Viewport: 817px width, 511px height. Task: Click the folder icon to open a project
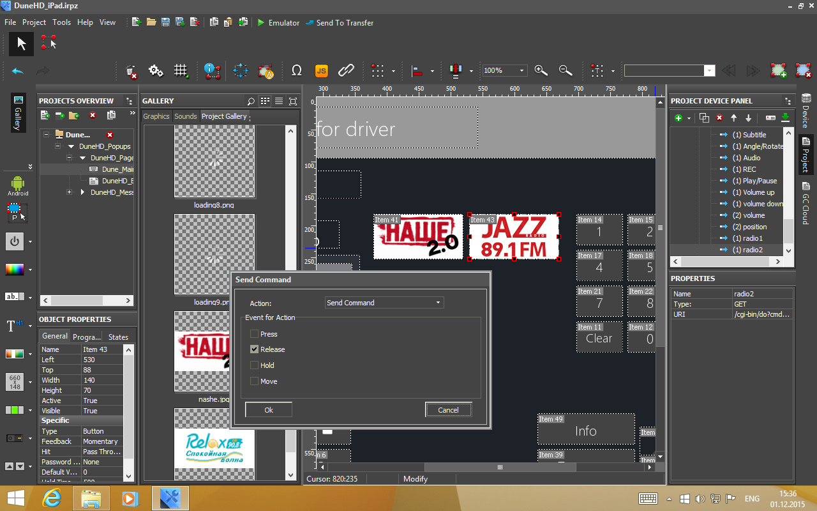(x=151, y=22)
